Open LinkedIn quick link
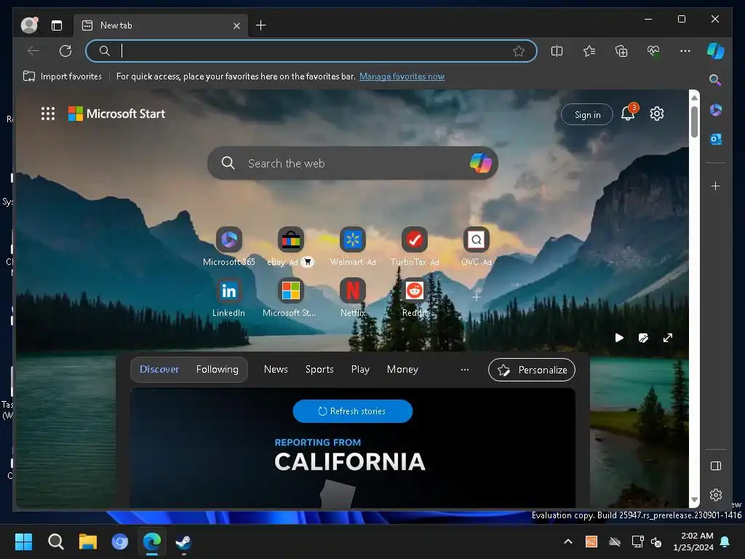745x559 pixels. click(x=229, y=298)
